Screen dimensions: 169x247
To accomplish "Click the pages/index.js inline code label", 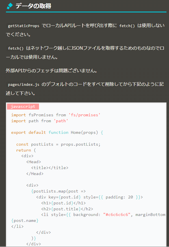I will click(x=23, y=85).
